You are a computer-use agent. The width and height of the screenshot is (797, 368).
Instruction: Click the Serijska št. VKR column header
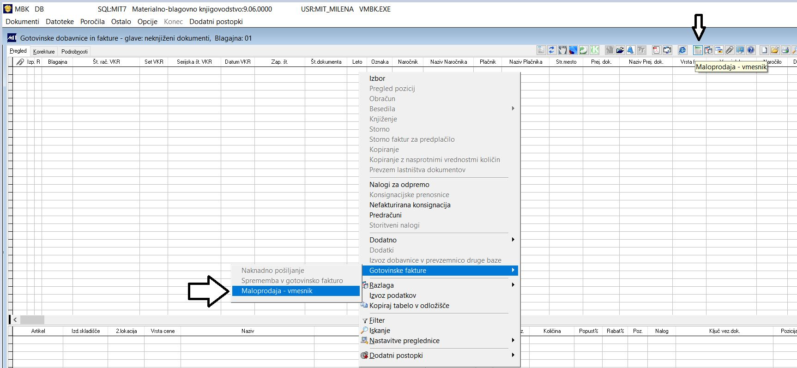click(194, 62)
